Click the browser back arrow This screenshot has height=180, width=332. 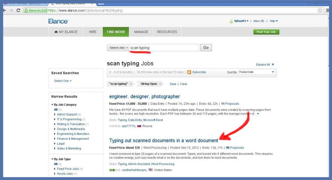(x=5, y=10)
